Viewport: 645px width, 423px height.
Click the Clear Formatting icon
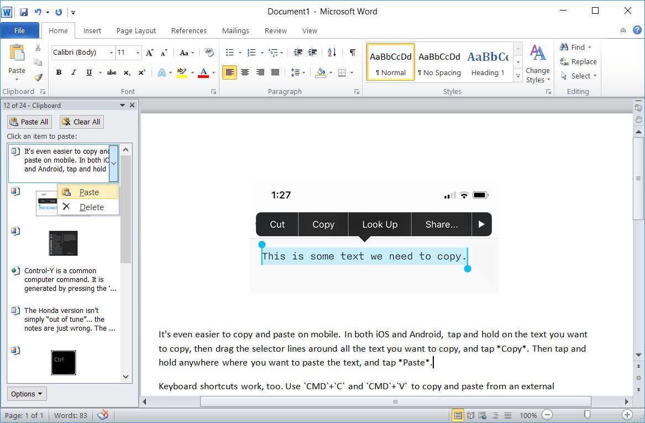click(209, 53)
